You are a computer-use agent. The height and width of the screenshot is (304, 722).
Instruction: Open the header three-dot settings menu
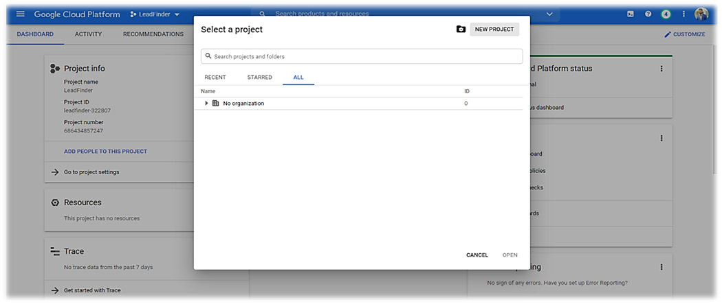[683, 14]
